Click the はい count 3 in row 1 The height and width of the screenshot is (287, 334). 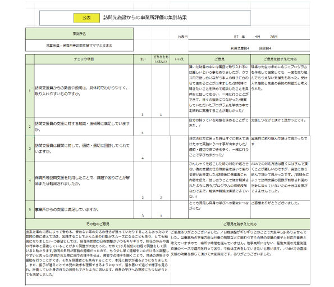point(143,115)
